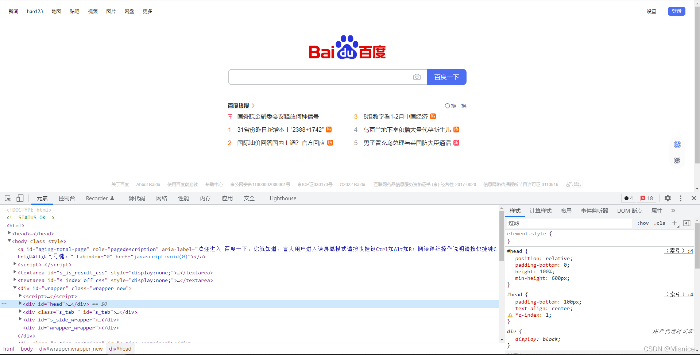Viewport: 700px width, 355px height.
Task: Toggle device toolbar emulation icon
Action: click(x=20, y=198)
